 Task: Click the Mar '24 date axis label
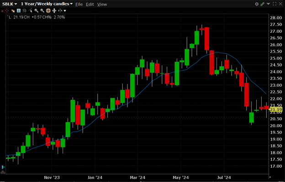coord(137,177)
